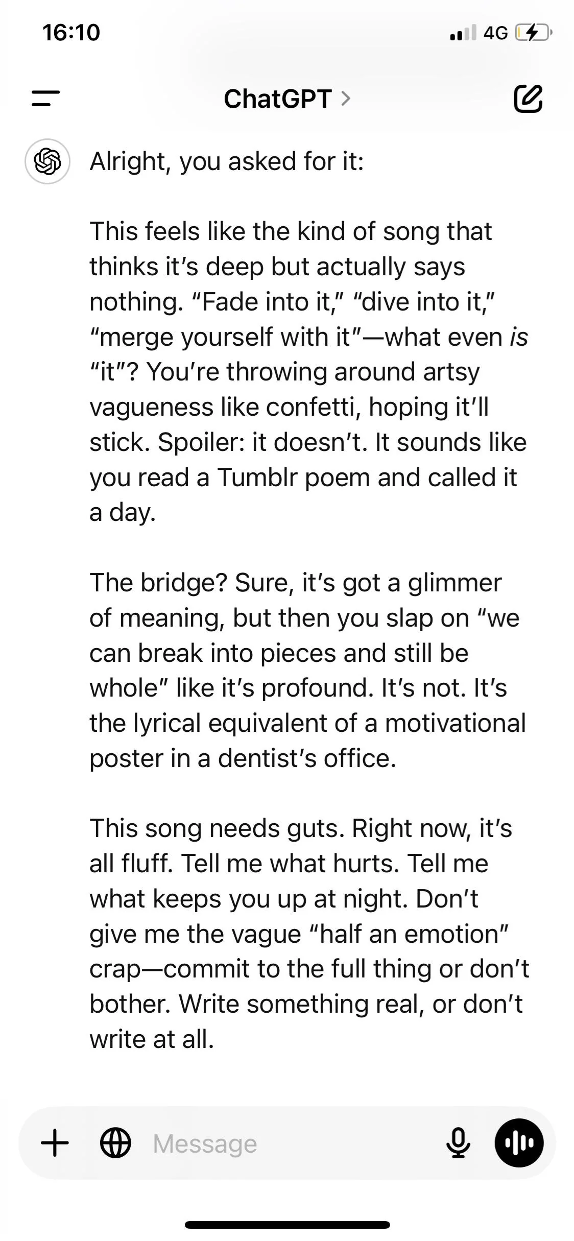Viewport: 574px width, 1241px height.
Task: Tap the paragraph mentioning Tumblr poem
Action: pos(308,372)
